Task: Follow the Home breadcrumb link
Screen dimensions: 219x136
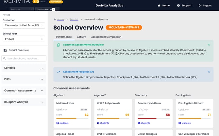Action: click(x=60, y=19)
